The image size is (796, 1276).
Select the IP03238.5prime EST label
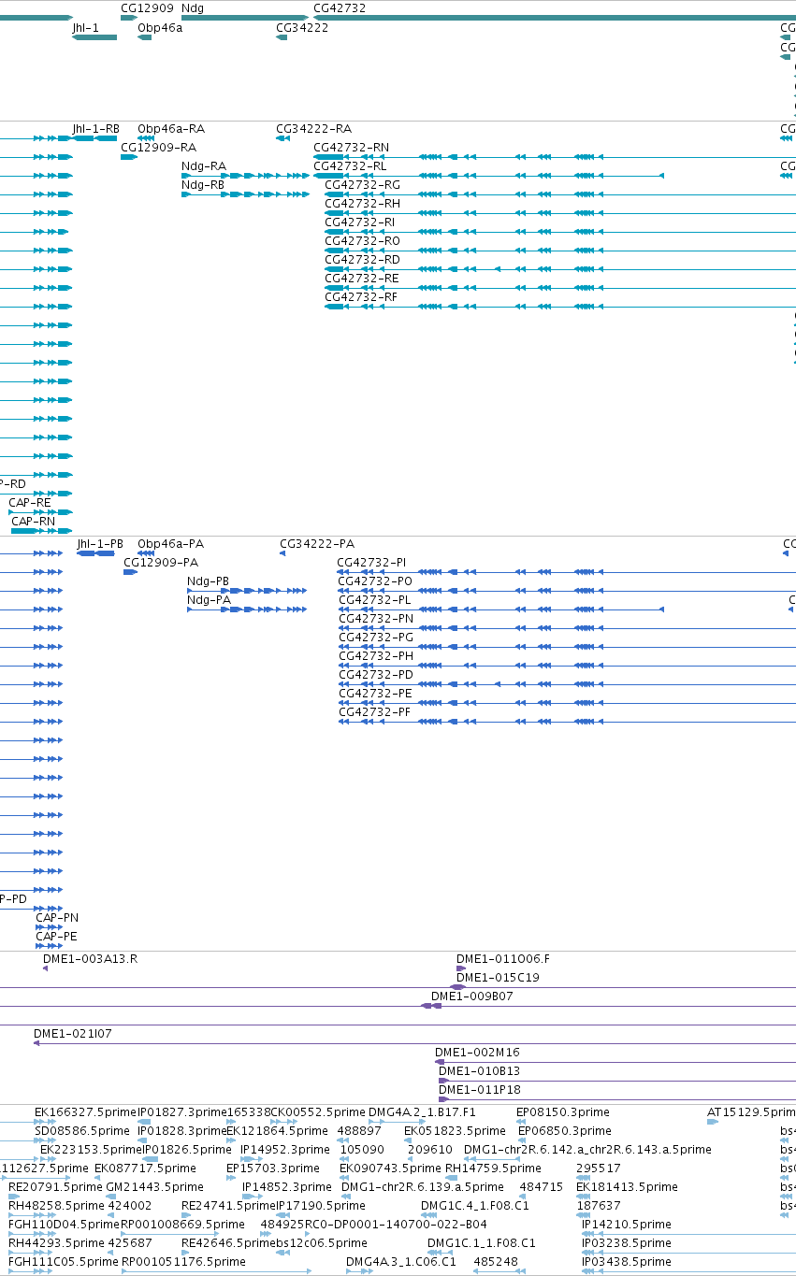627,1243
